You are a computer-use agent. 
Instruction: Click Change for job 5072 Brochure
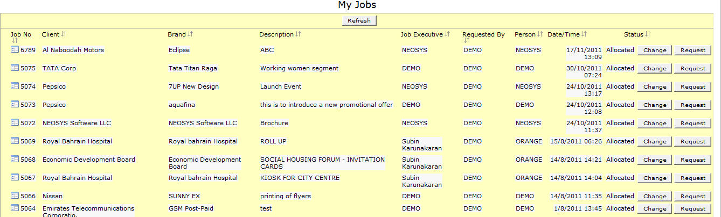point(655,123)
